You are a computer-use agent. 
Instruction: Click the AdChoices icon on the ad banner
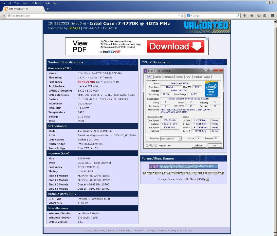[207, 39]
